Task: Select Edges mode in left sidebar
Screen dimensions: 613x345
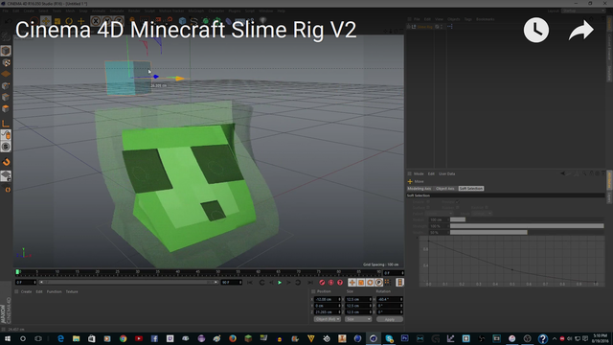Action: click(6, 97)
